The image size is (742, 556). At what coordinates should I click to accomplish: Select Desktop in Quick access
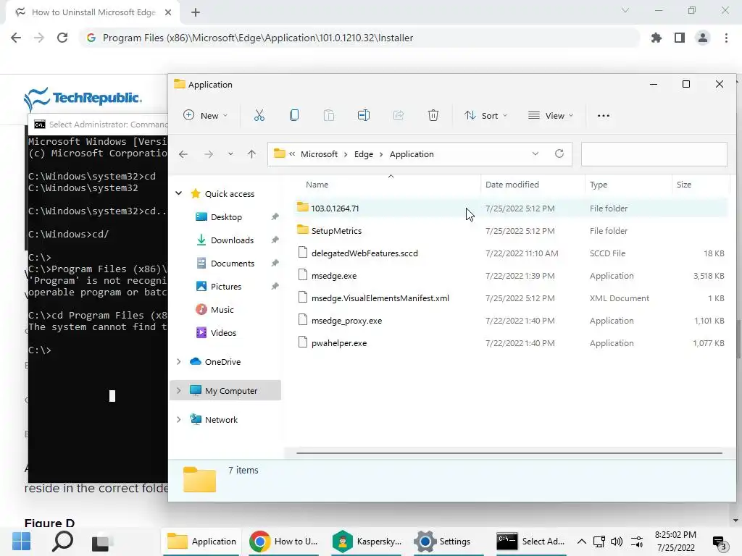[x=226, y=217]
